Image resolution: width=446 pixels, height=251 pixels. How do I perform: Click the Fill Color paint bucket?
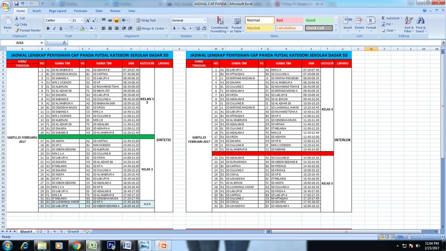(82, 28)
